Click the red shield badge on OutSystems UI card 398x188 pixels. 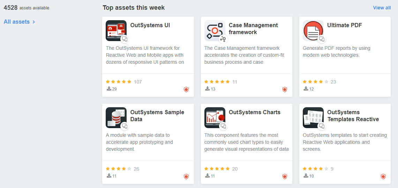[186, 89]
